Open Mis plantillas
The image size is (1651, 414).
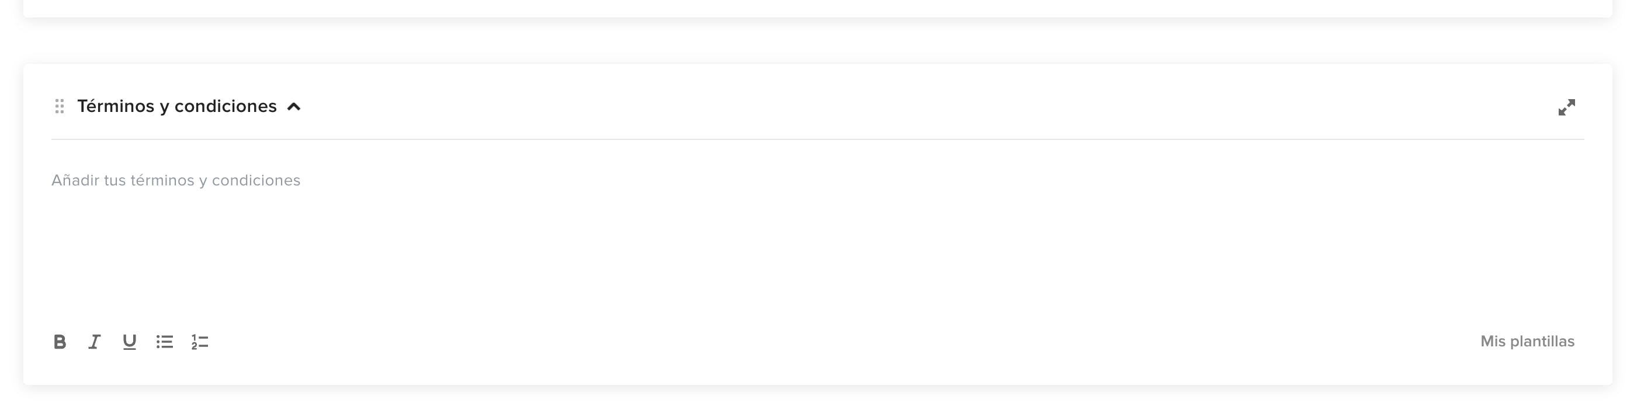pyautogui.click(x=1527, y=342)
